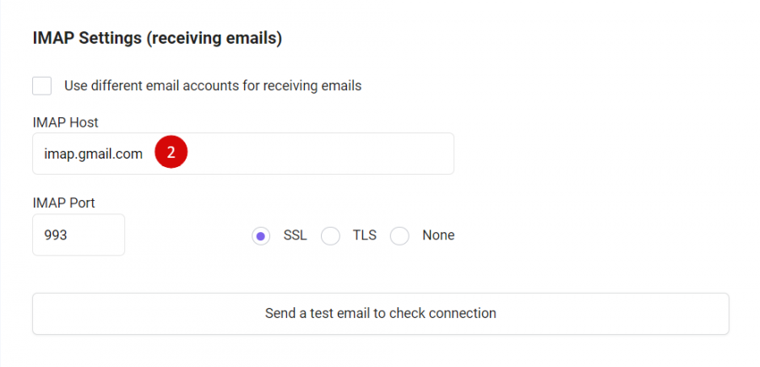The width and height of the screenshot is (760, 367).
Task: Focus the IMAP Port input field
Action: tap(79, 235)
